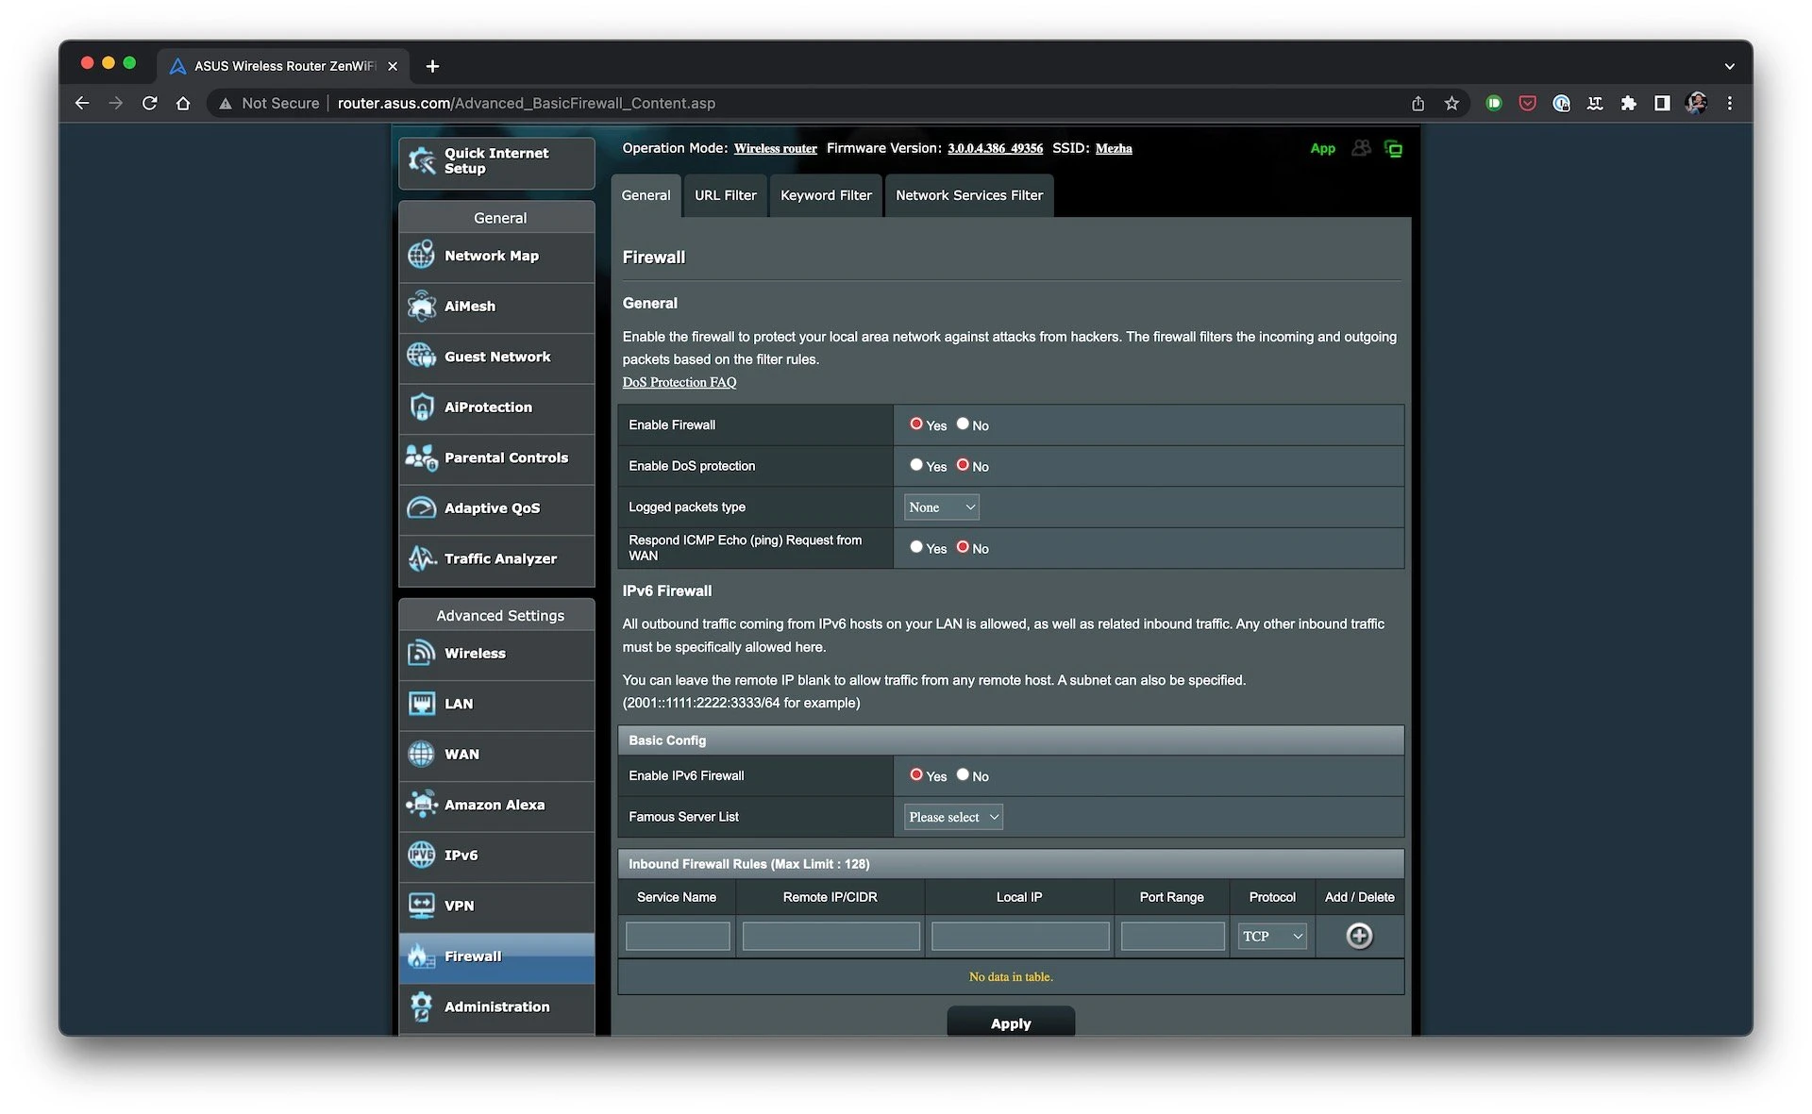This screenshot has height=1114, width=1812.
Task: Open Amazon Alexa icon
Action: coord(421,805)
